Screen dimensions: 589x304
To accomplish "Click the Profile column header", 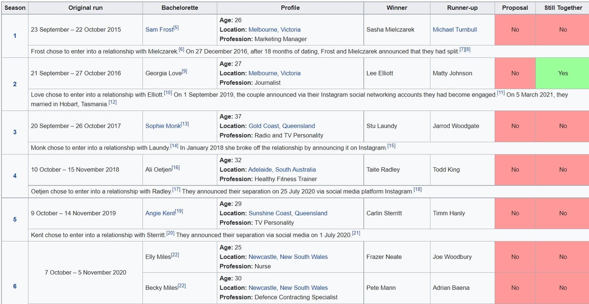I will click(x=290, y=8).
